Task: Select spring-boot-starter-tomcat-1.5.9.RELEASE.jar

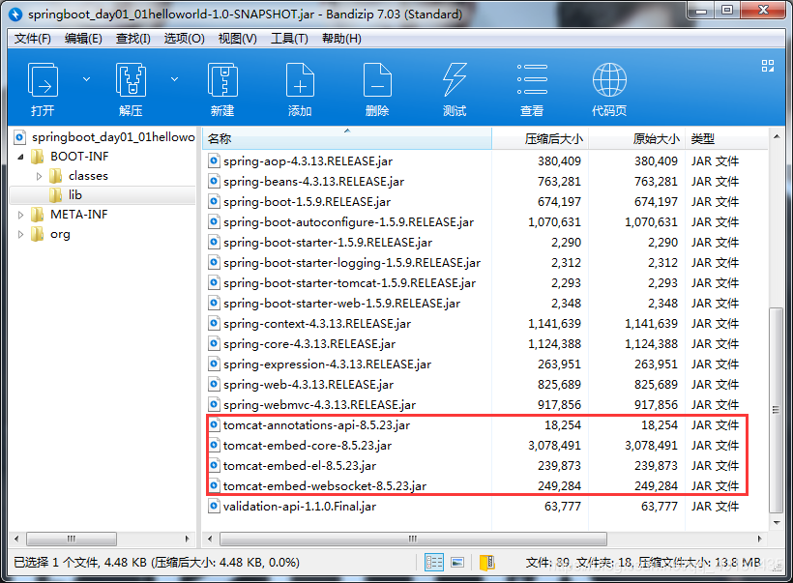Action: pyautogui.click(x=349, y=283)
